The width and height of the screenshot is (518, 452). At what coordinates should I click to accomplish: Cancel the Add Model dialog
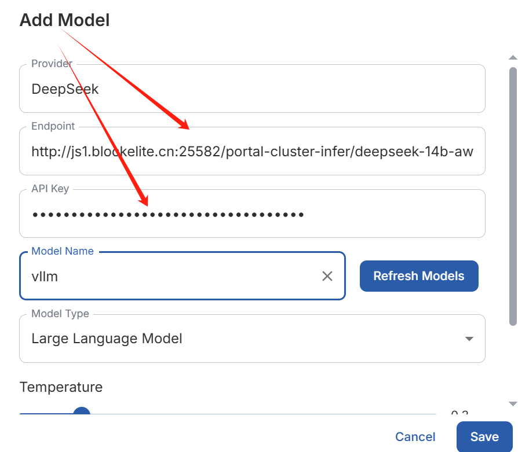tap(415, 436)
